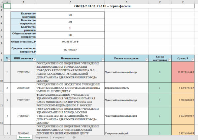Open filter dropdown for Регион нахождения column
198x140 pixels.
coord(147,60)
